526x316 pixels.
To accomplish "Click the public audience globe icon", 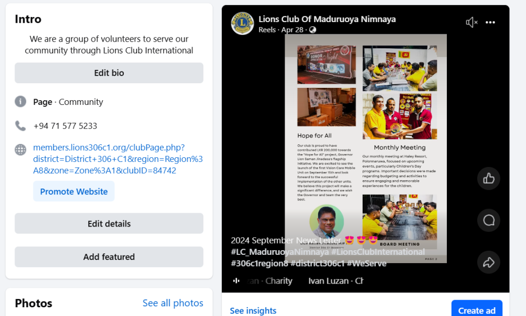I will point(313,30).
